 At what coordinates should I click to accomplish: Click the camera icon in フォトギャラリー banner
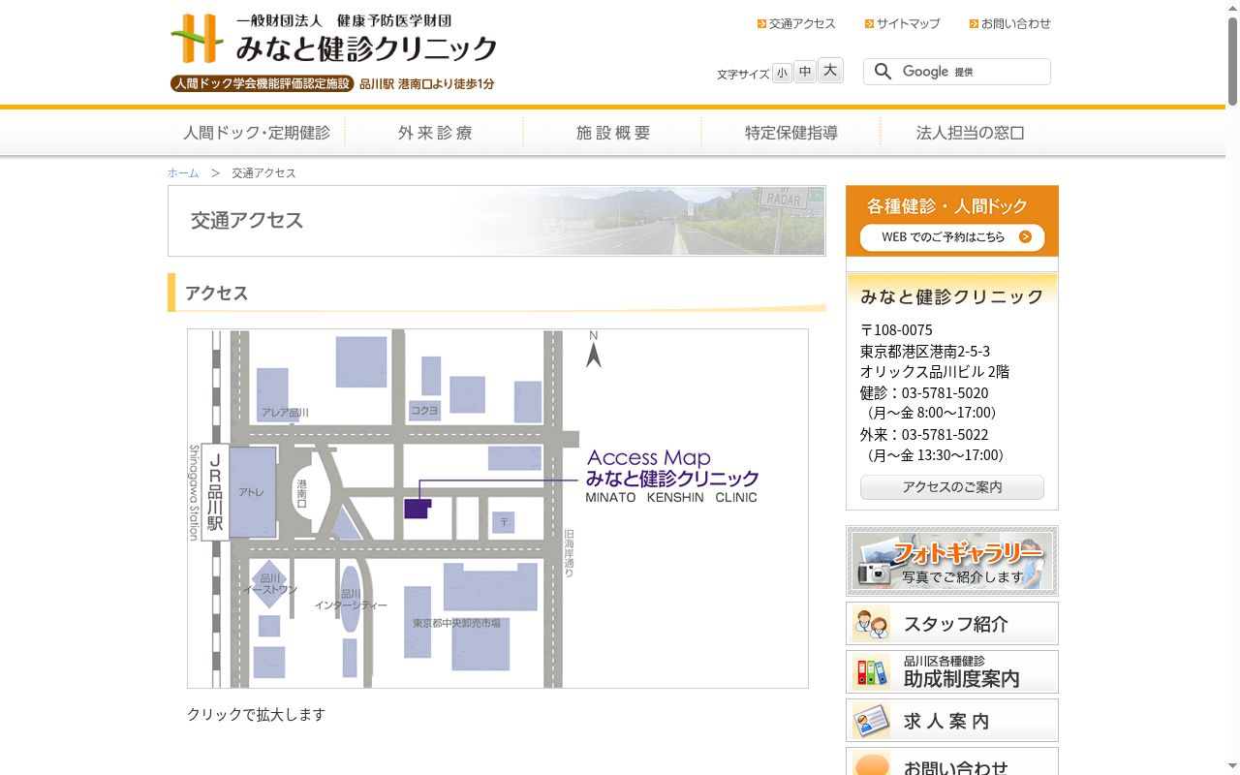tap(875, 571)
